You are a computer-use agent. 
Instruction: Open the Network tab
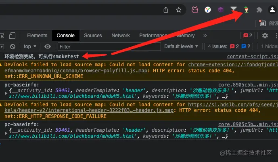121,36
